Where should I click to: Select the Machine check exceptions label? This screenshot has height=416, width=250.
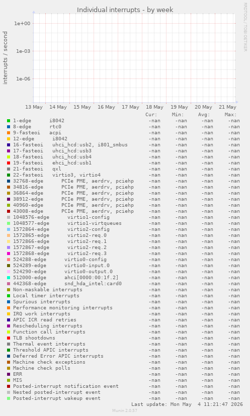click(49, 362)
